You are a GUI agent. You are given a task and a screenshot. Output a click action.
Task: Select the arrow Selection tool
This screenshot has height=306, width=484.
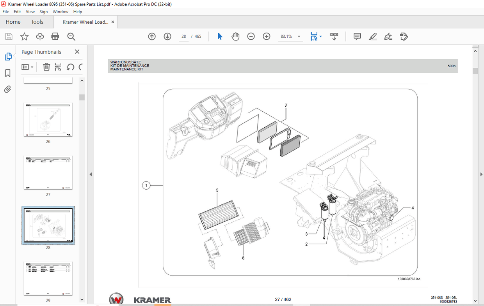click(220, 36)
